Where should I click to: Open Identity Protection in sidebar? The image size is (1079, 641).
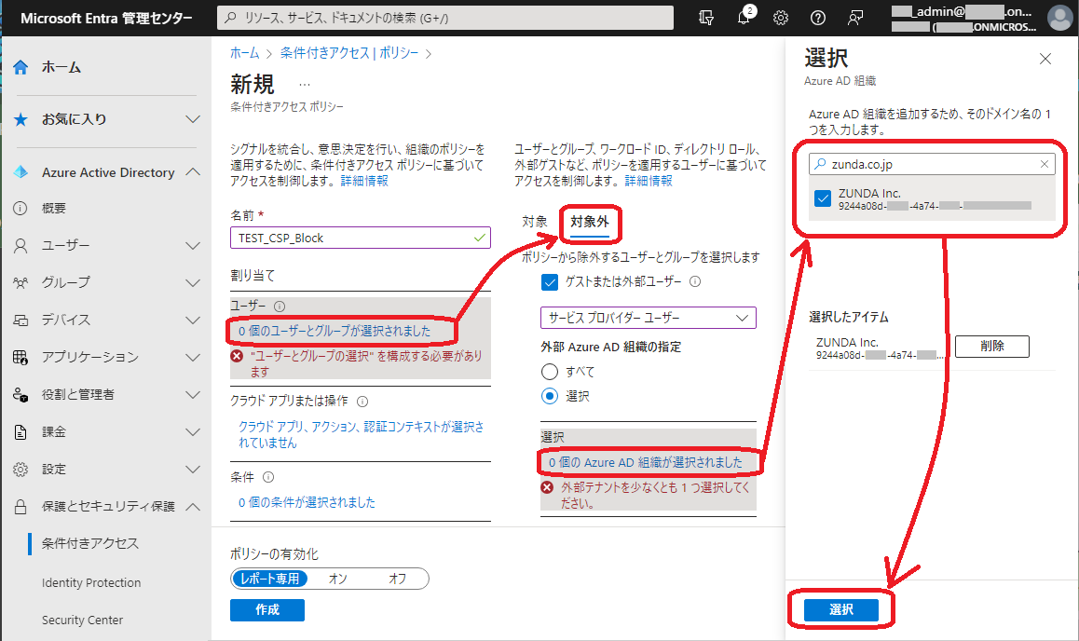click(90, 582)
